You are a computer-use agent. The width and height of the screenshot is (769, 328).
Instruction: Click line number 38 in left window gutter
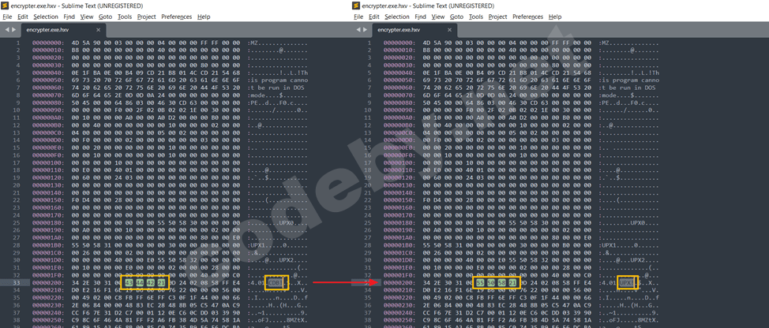pyautogui.click(x=17, y=320)
